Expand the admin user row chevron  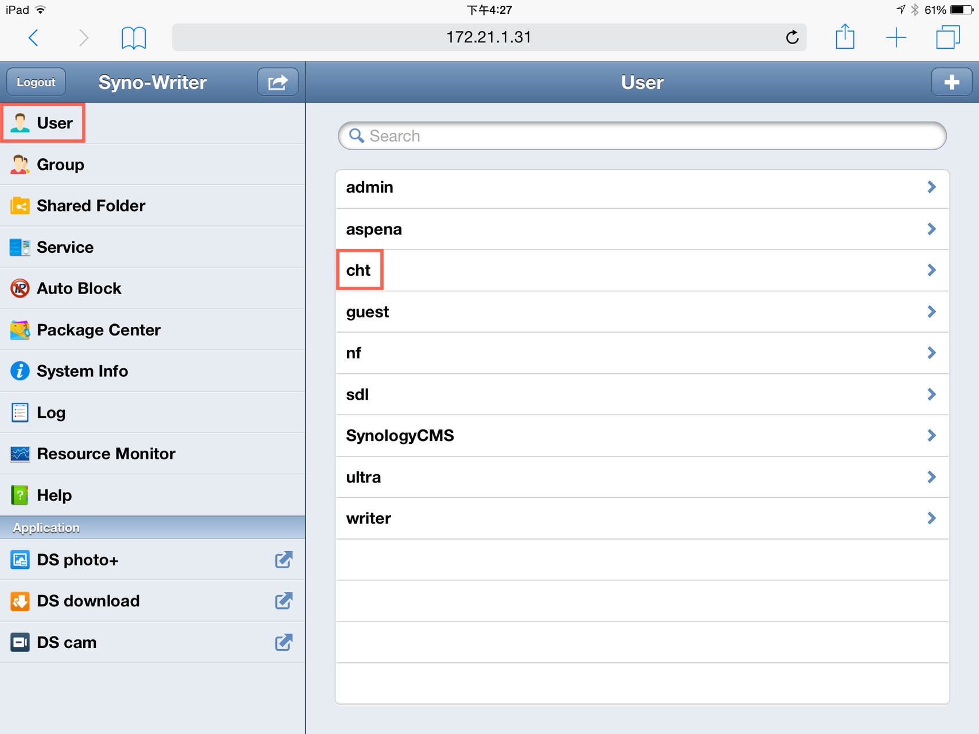click(931, 187)
